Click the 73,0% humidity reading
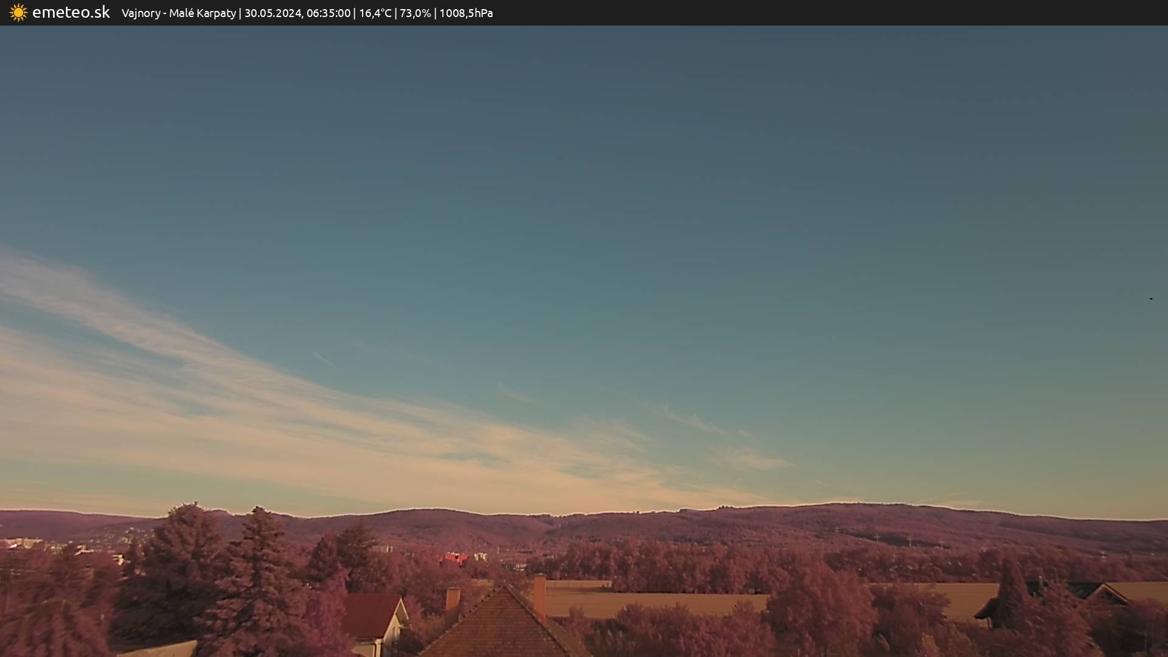This screenshot has width=1168, height=657. (415, 13)
